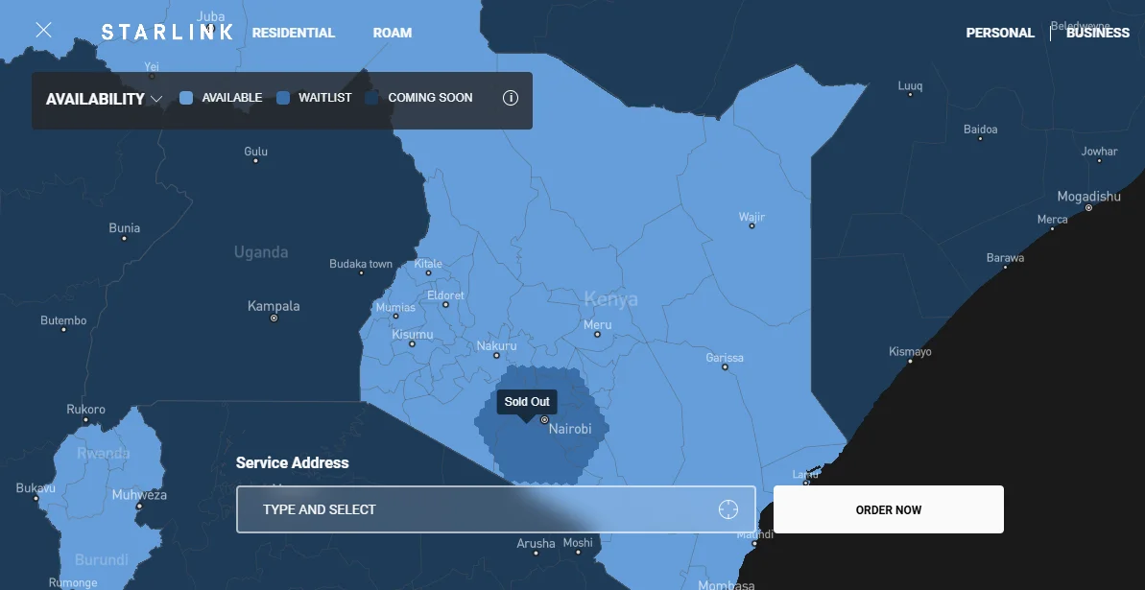Click the Kisumu map dot
This screenshot has height=590, width=1145.
point(412,343)
